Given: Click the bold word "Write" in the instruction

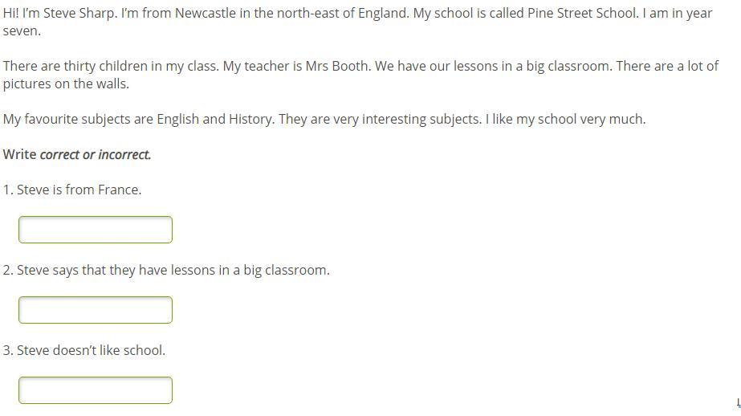Looking at the screenshot, I should tap(19, 154).
